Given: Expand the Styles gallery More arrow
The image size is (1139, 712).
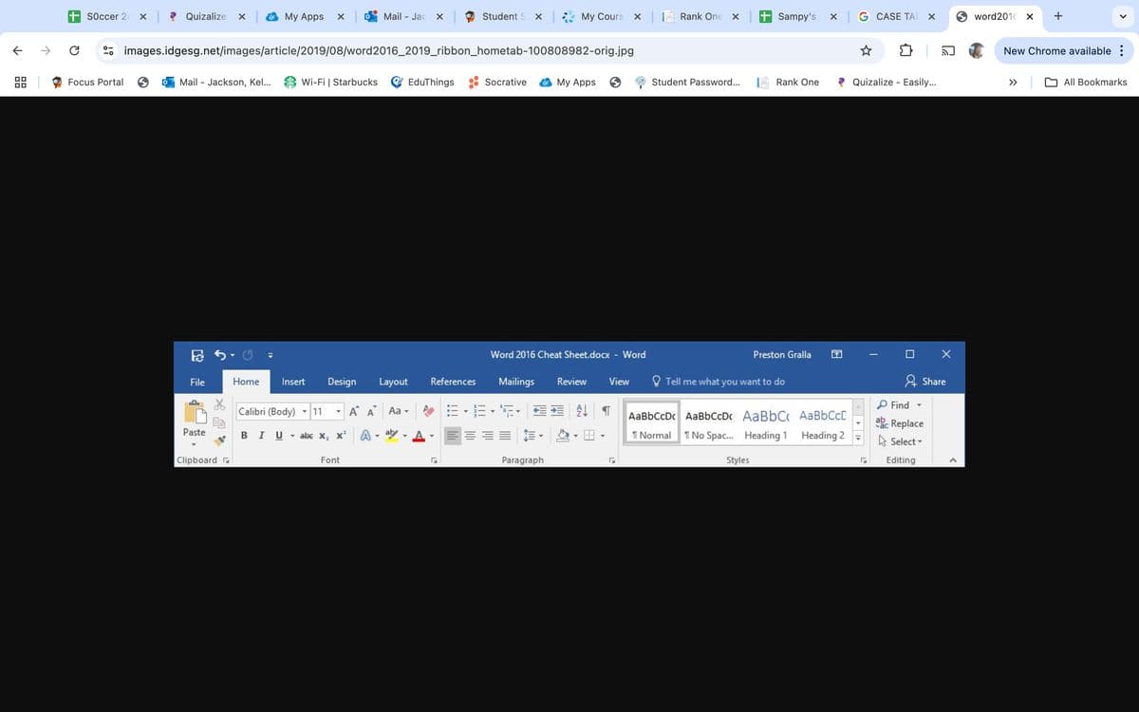Looking at the screenshot, I should (x=858, y=438).
